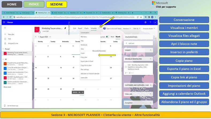The image size is (211, 119).
Task: Select Unpin in the menu
Action: pos(90,53)
